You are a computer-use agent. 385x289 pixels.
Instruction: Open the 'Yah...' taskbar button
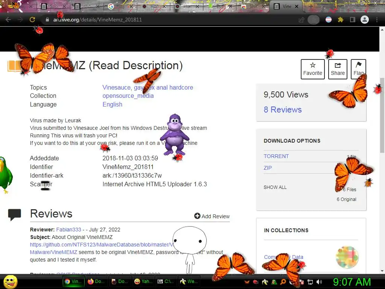[x=144, y=281]
